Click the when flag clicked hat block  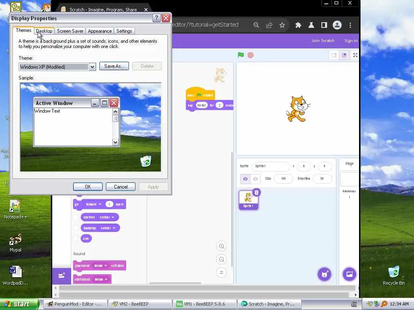point(200,94)
